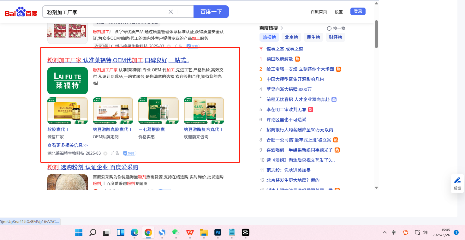Launch Microsoft Edge from the taskbar
465x240 pixels.
click(134, 233)
